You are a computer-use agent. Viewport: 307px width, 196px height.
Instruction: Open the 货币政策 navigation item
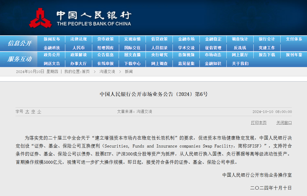coord(105,39)
